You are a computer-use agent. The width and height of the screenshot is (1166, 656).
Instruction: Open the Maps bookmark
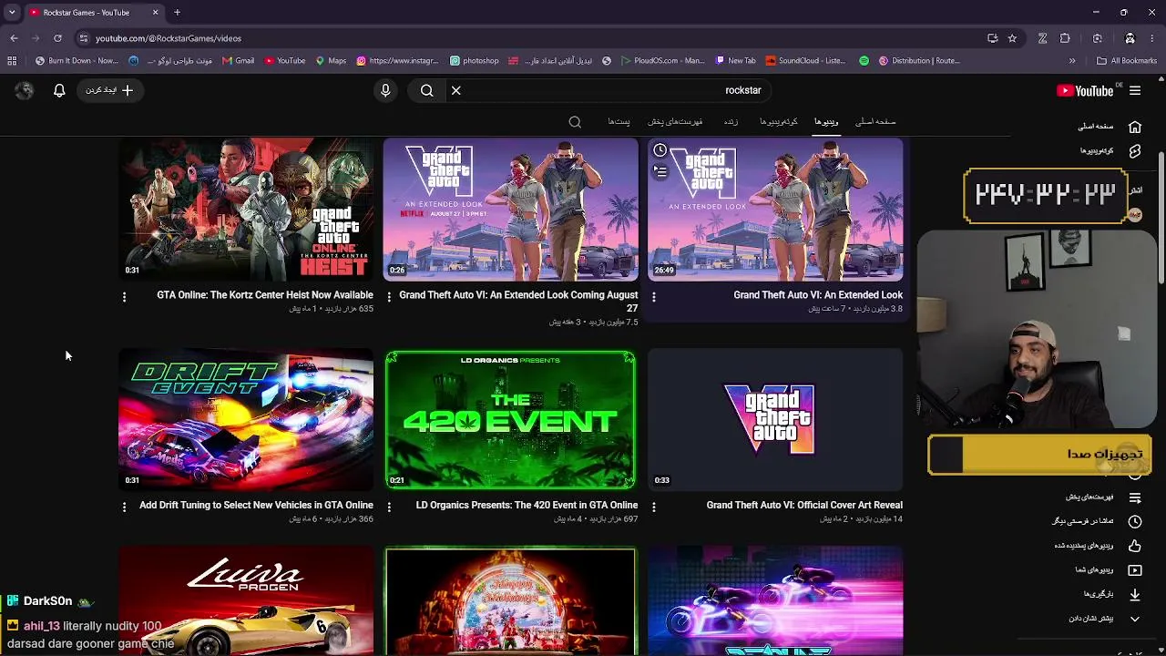pos(331,61)
